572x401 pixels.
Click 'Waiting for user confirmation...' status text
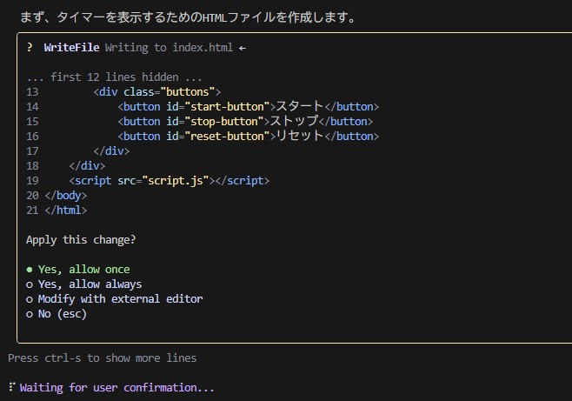(x=116, y=387)
